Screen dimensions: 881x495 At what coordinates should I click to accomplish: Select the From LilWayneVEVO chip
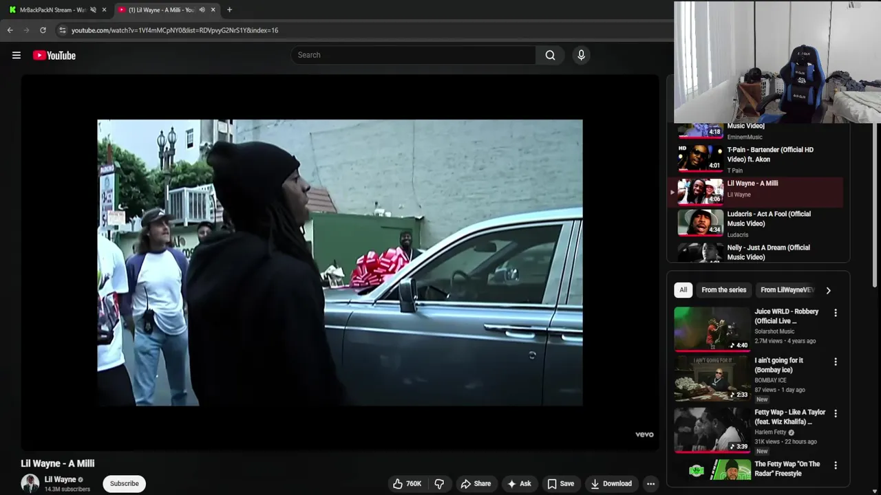pos(785,290)
